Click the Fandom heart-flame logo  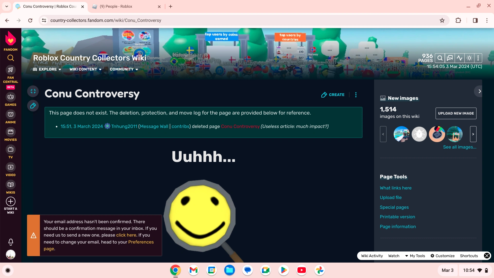click(11, 39)
